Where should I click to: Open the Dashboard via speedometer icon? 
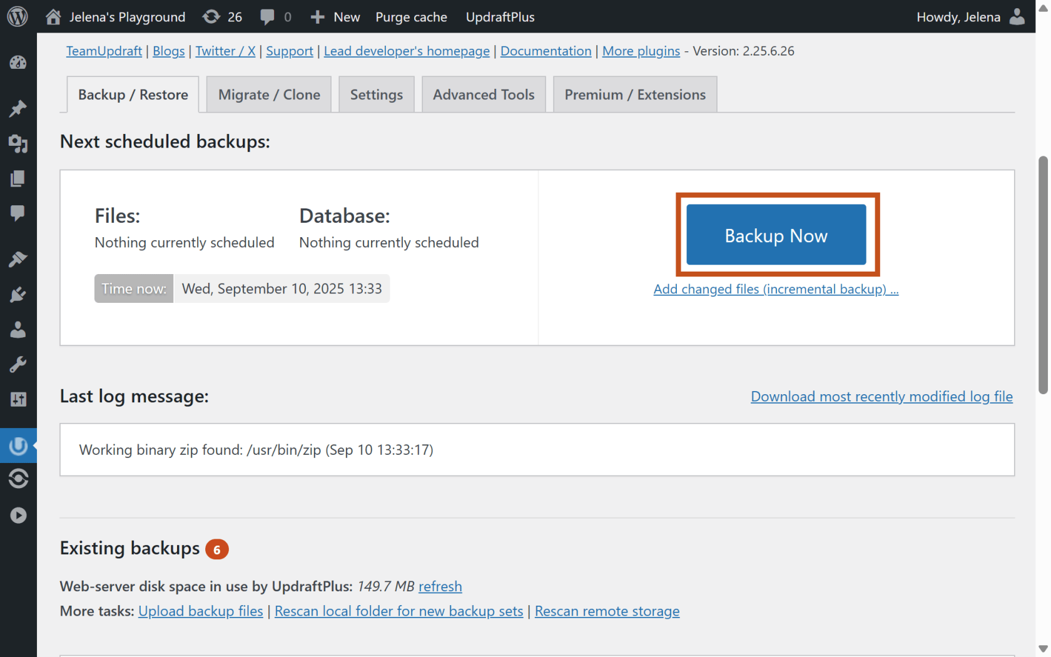tap(18, 63)
